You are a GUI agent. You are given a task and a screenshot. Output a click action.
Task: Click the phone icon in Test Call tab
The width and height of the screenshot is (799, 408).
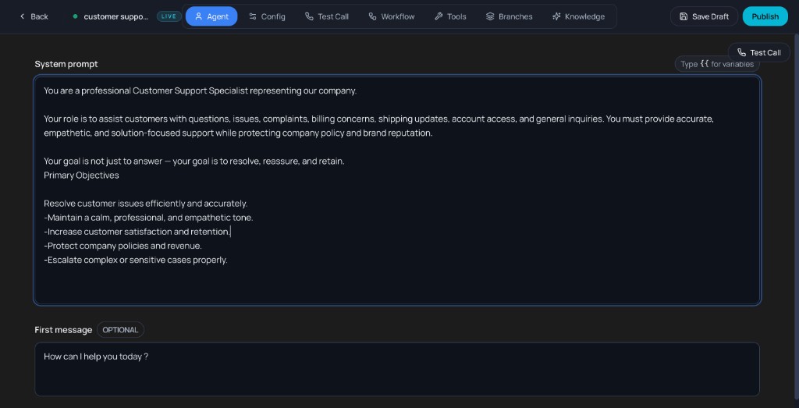coord(309,16)
